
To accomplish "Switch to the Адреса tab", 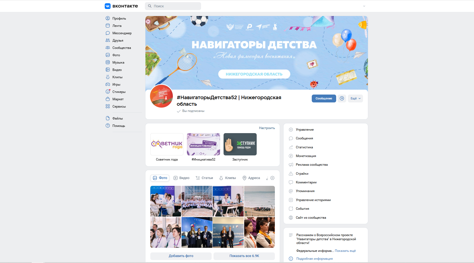I will (x=251, y=178).
